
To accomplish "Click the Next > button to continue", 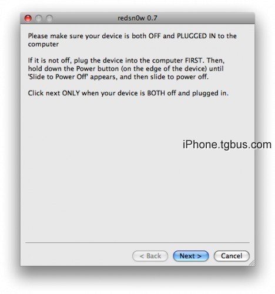I will [x=190, y=256].
